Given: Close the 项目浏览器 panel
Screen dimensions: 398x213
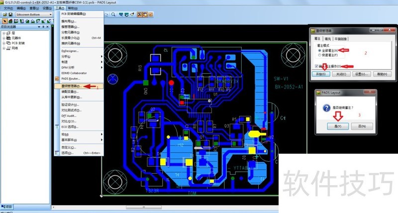Looking at the screenshot, I should coord(47,27).
